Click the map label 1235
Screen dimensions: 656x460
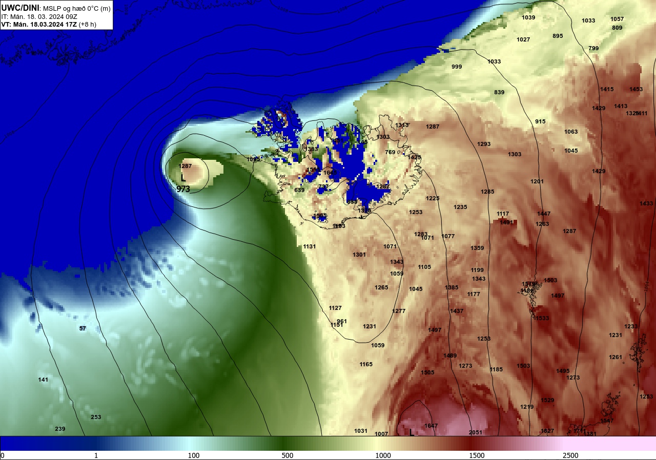[x=460, y=207]
